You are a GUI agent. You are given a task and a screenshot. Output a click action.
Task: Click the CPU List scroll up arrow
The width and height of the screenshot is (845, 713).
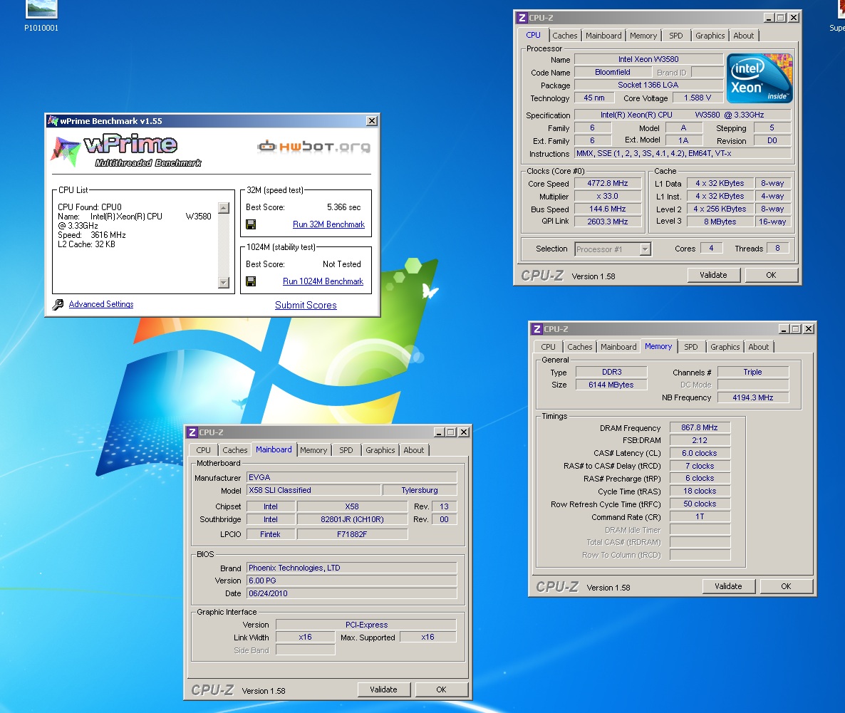tap(224, 207)
